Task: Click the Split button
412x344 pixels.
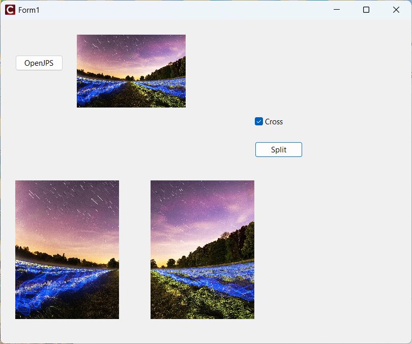Action: point(279,149)
